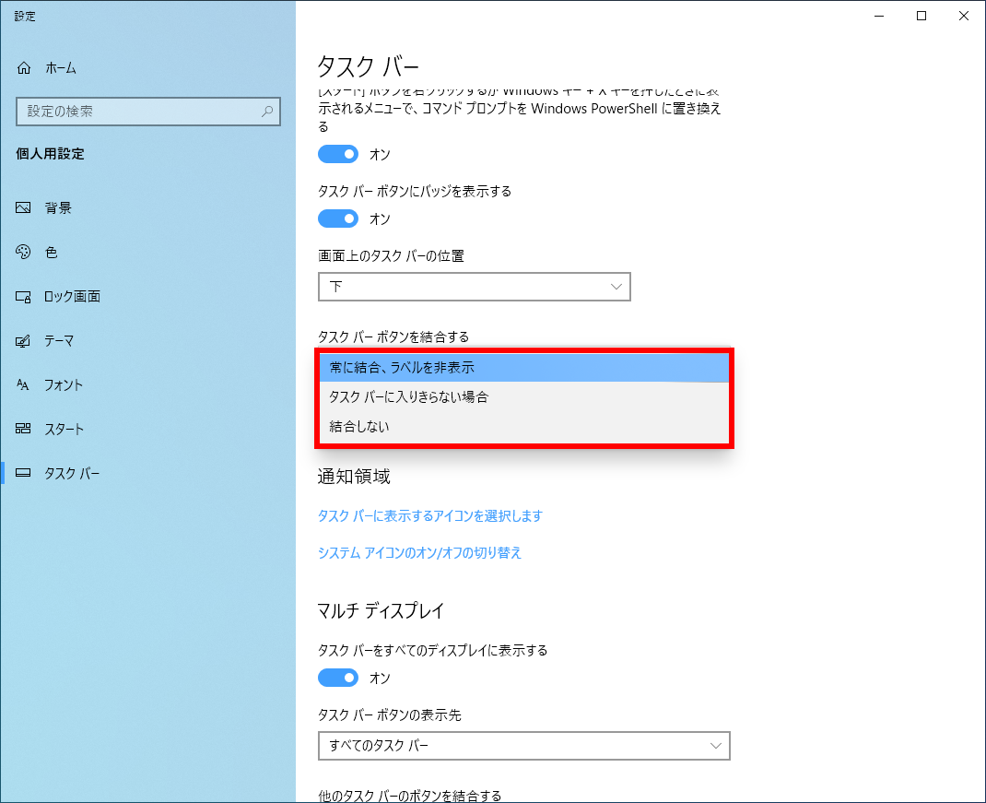Click the テーマ brush icon

click(x=23, y=341)
